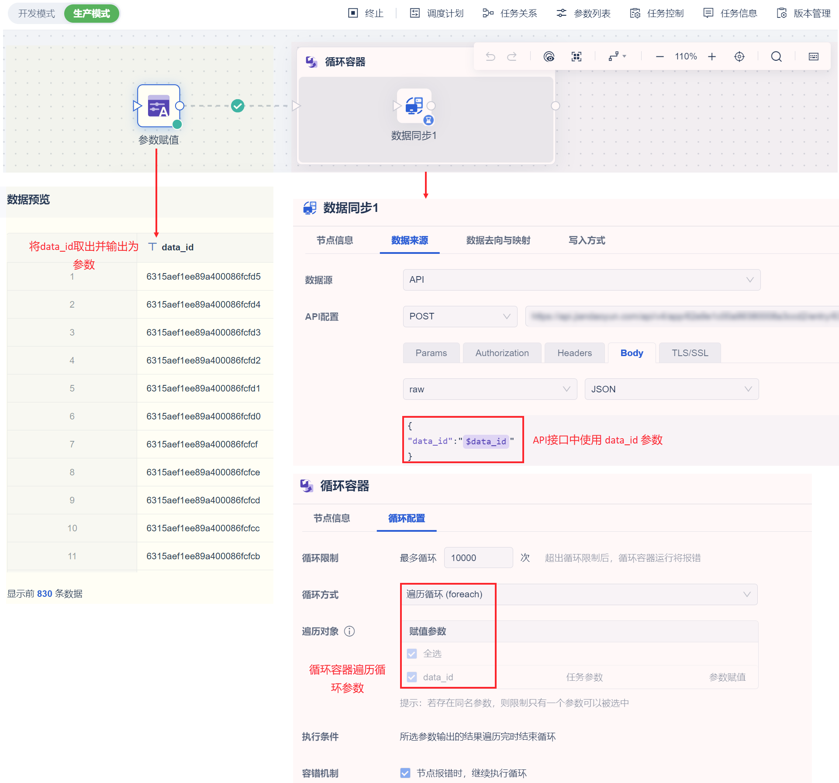This screenshot has width=839, height=783.
Task: Click the zoom out minus icon
Action: [x=660, y=57]
